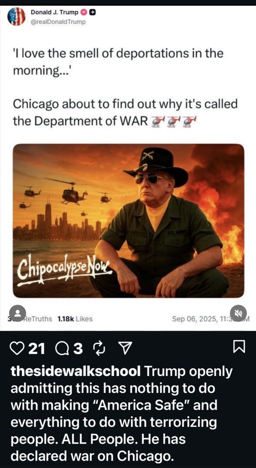The width and height of the screenshot is (256, 468).
Task: Click the Donald J. Trump display name
Action: pos(54,12)
